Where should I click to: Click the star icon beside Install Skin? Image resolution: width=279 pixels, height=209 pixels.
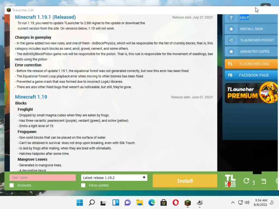pos(231,29)
